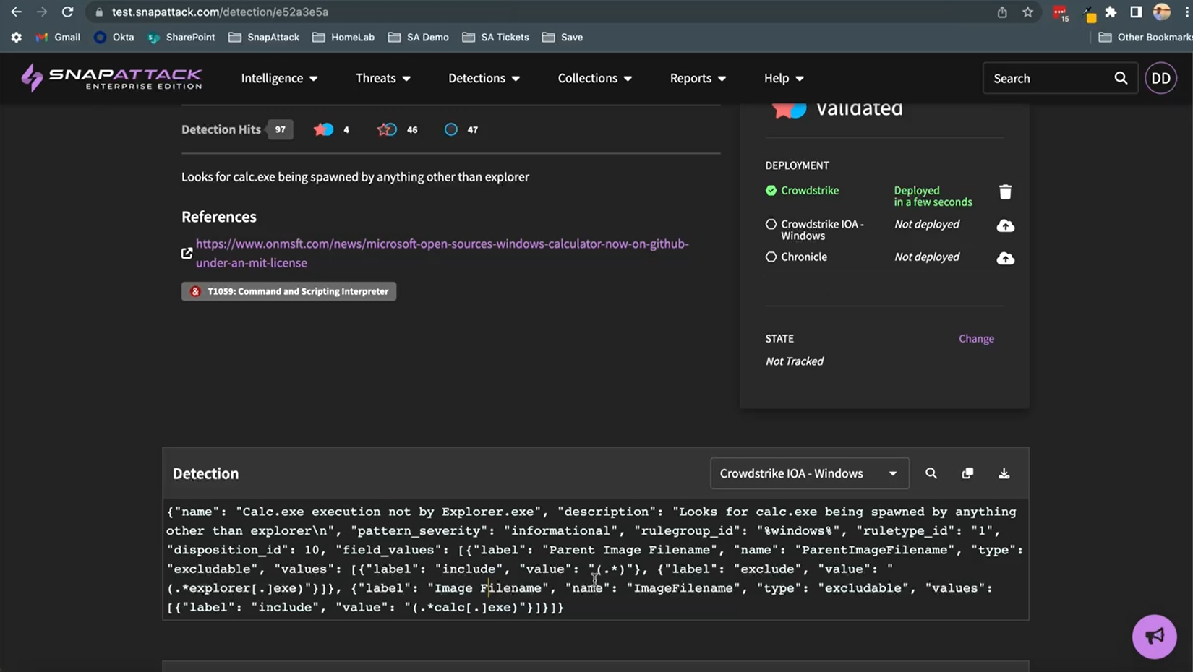Click the magnifier icon in Detection panel
Viewport: 1193px width, 672px height.
point(931,473)
